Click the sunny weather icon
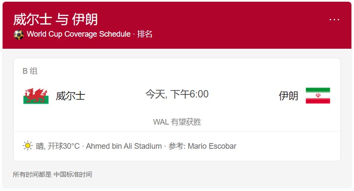The image size is (354, 191). click(28, 146)
